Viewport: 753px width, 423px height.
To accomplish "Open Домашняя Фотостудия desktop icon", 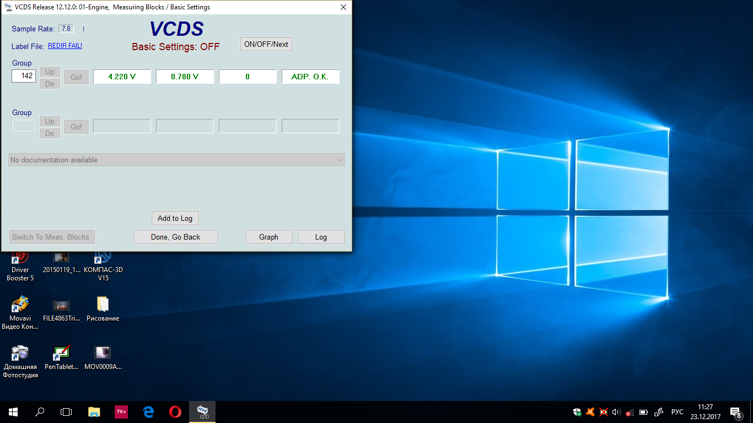I will click(x=20, y=361).
